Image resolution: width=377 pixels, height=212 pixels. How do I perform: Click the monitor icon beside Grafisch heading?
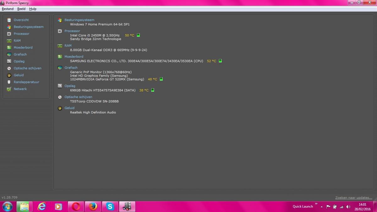pyautogui.click(x=60, y=68)
